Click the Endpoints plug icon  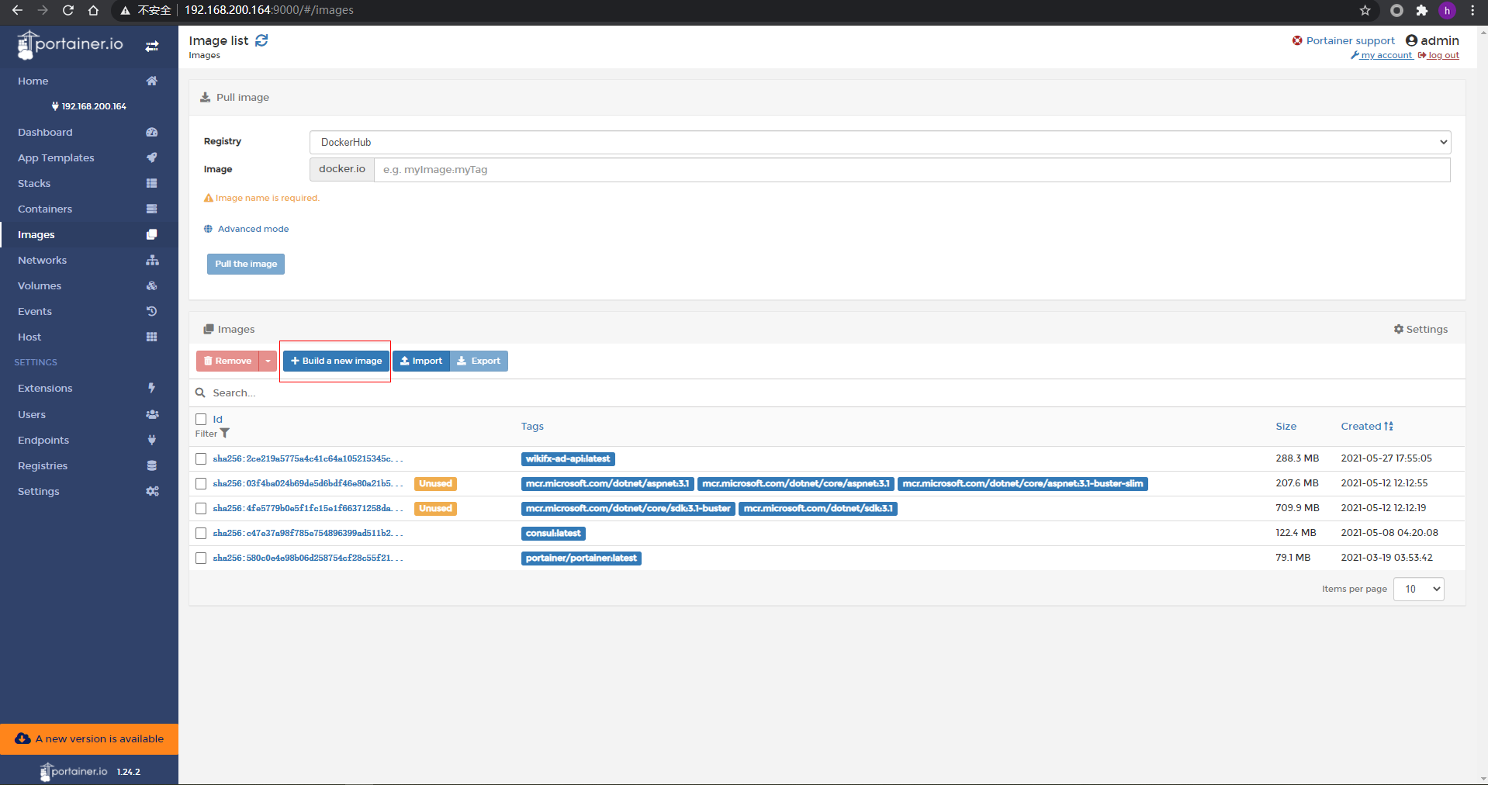(152, 440)
